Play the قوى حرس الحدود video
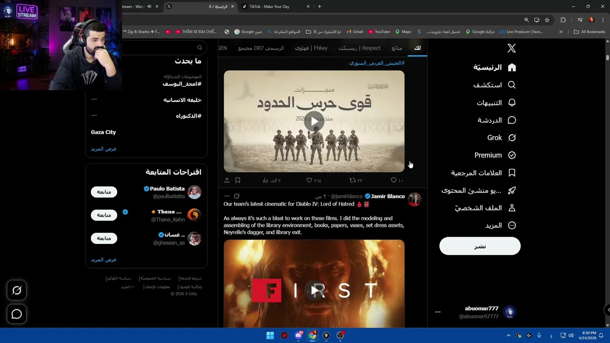This screenshot has height=343, width=610. tap(314, 121)
